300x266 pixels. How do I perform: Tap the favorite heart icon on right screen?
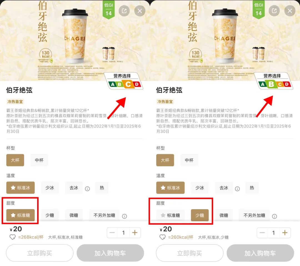point(162,237)
